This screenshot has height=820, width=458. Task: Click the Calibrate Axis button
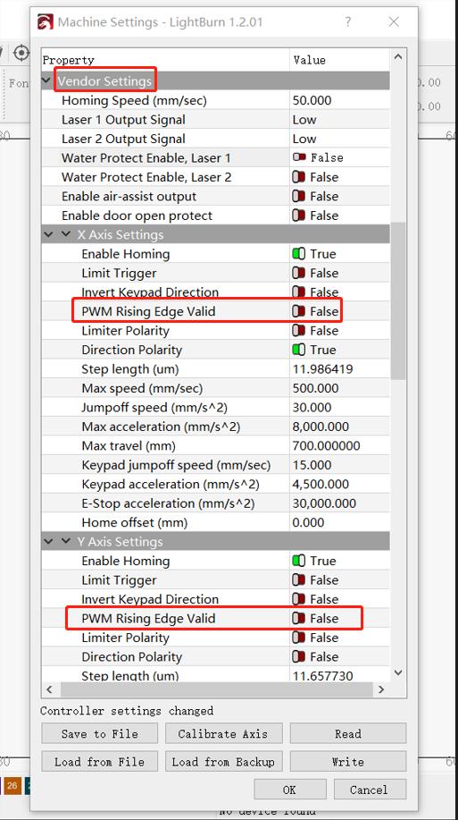point(223,734)
